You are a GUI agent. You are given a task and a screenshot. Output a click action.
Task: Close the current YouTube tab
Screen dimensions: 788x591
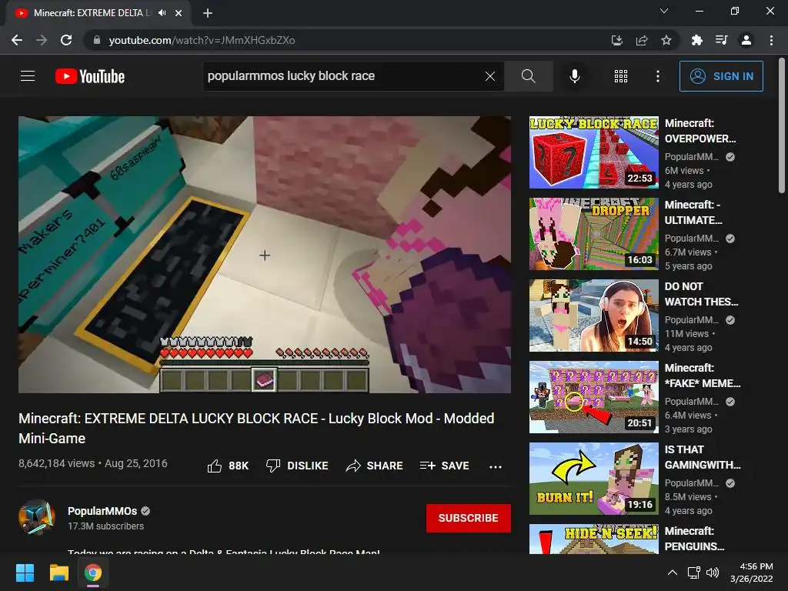[179, 13]
